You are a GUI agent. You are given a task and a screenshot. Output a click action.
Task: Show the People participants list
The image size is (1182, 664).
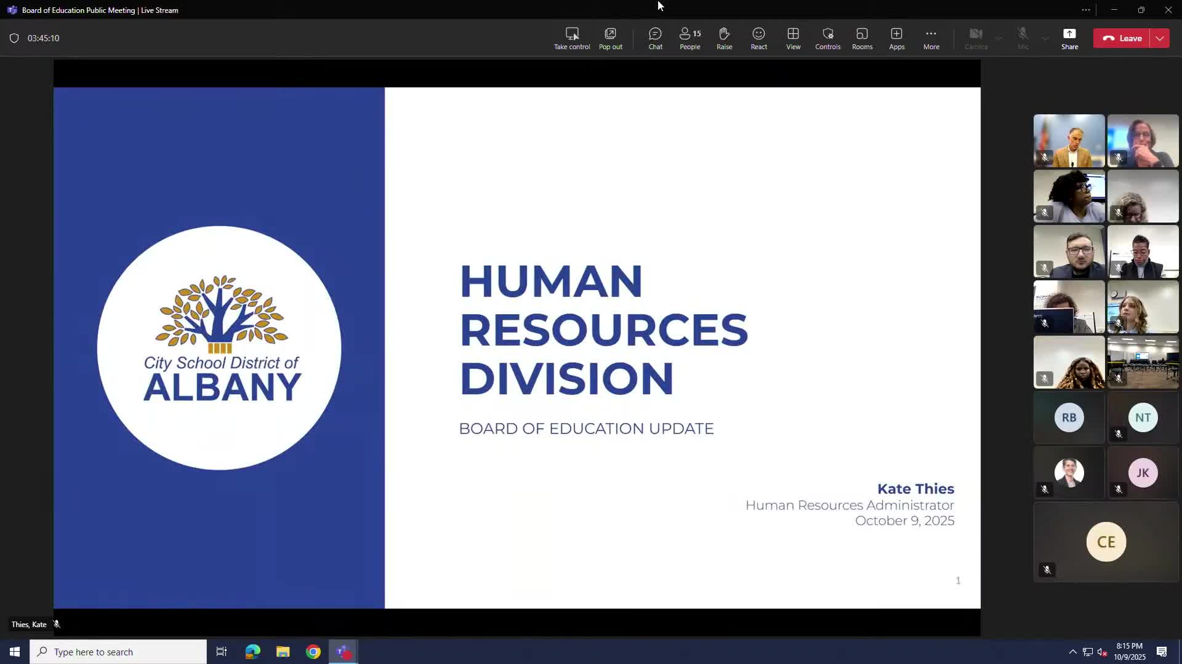[689, 38]
